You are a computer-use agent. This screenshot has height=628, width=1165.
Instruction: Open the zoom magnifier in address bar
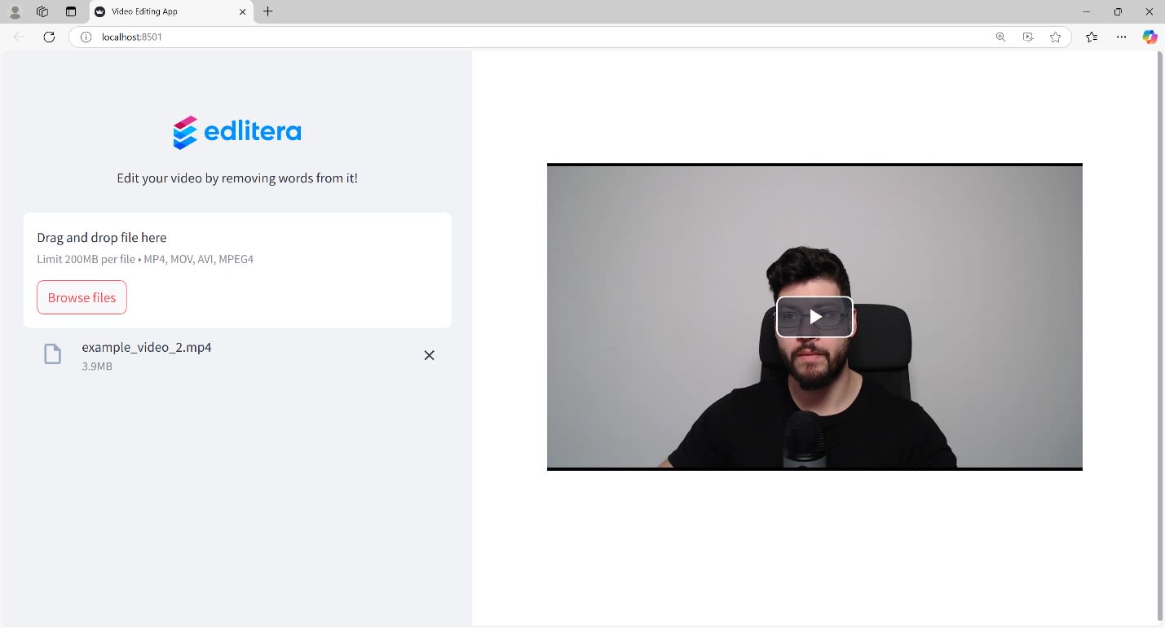(1000, 37)
